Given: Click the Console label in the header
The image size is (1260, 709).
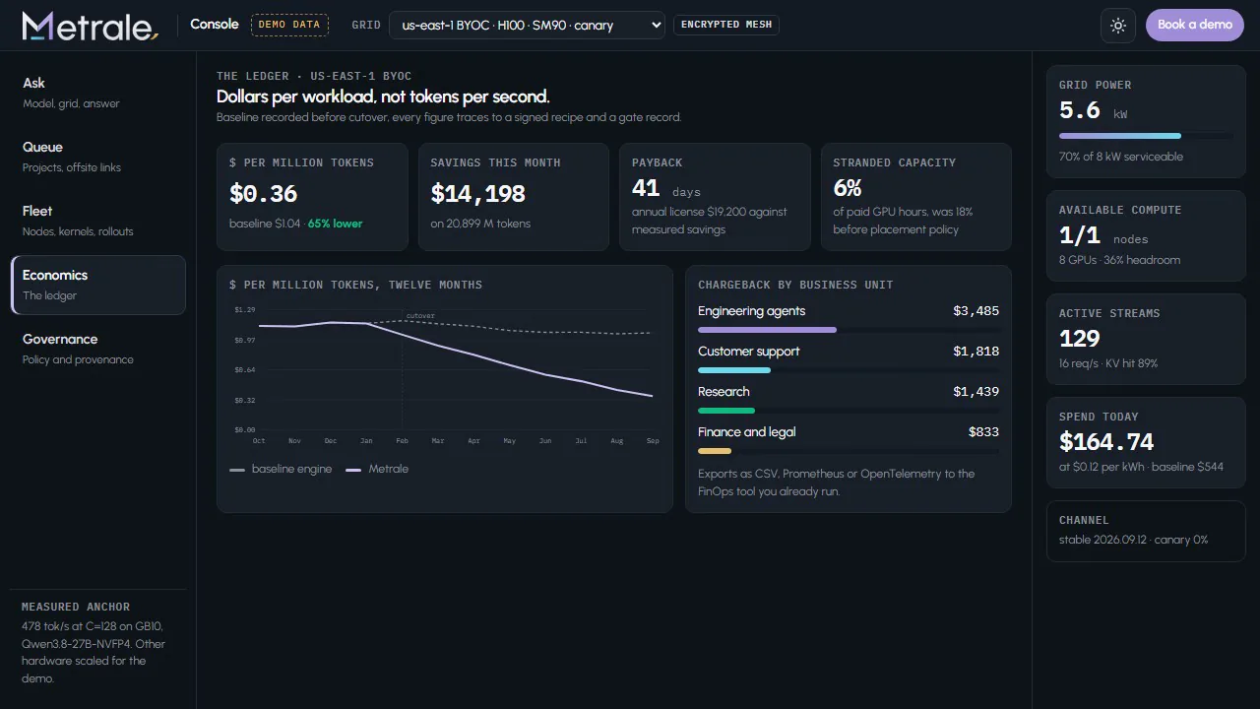Looking at the screenshot, I should 215,25.
